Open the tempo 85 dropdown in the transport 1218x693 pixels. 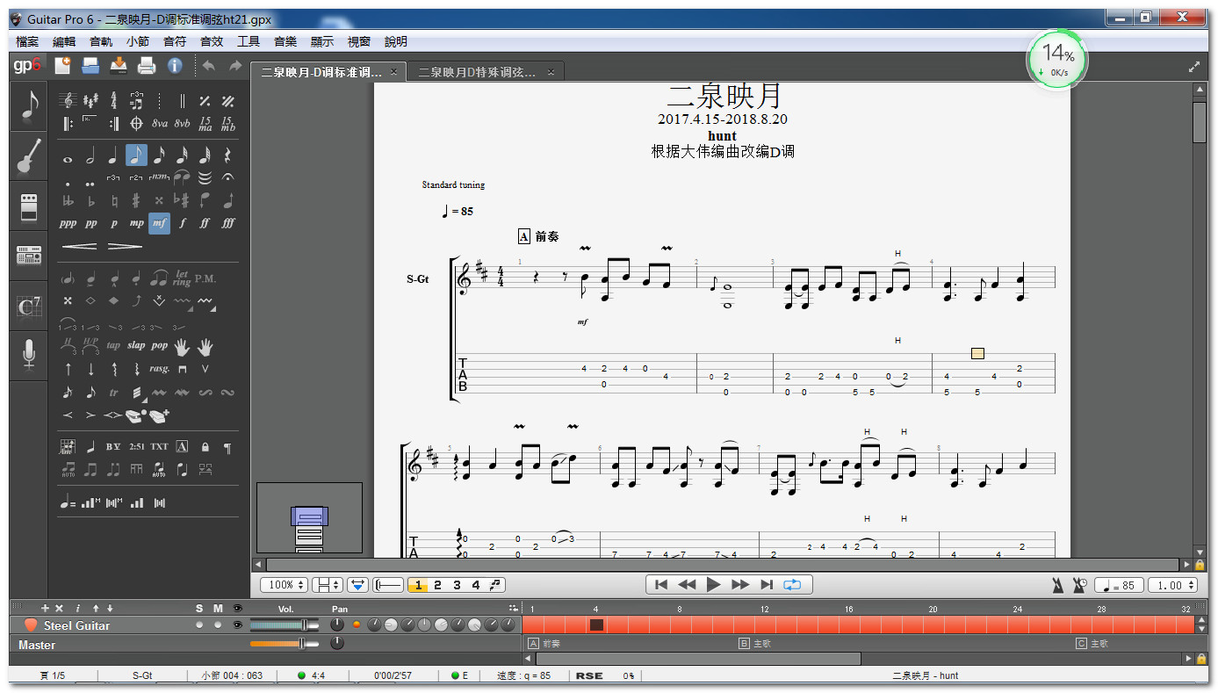(x=1118, y=585)
